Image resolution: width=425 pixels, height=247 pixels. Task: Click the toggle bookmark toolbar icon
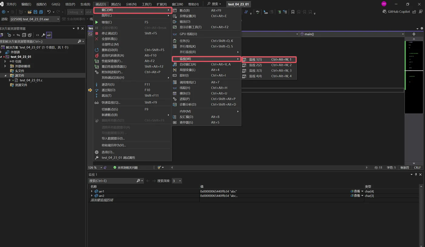(x=293, y=12)
